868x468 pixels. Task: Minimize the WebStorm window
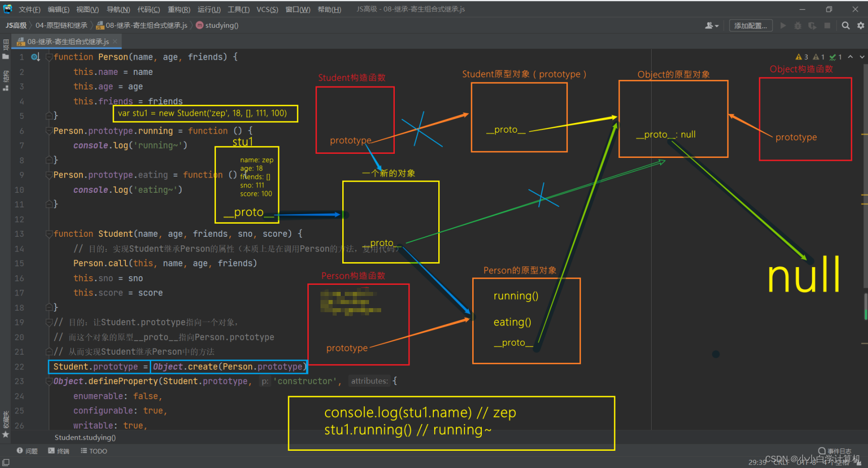[x=802, y=9]
